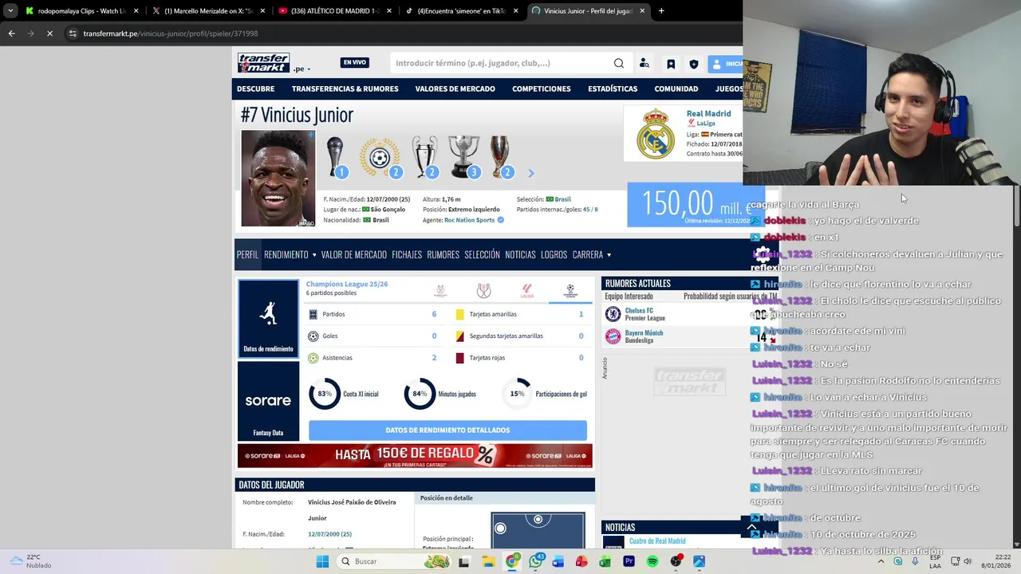1021x574 pixels.
Task: Open the Competiciones menu
Action: 542,88
